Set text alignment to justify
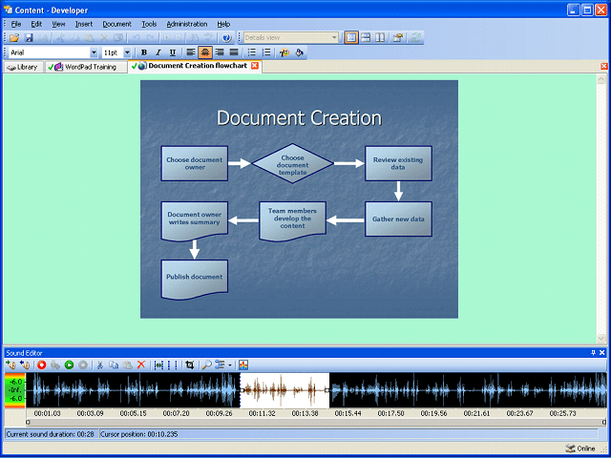Screen dimensions: 611x458 pos(234,52)
